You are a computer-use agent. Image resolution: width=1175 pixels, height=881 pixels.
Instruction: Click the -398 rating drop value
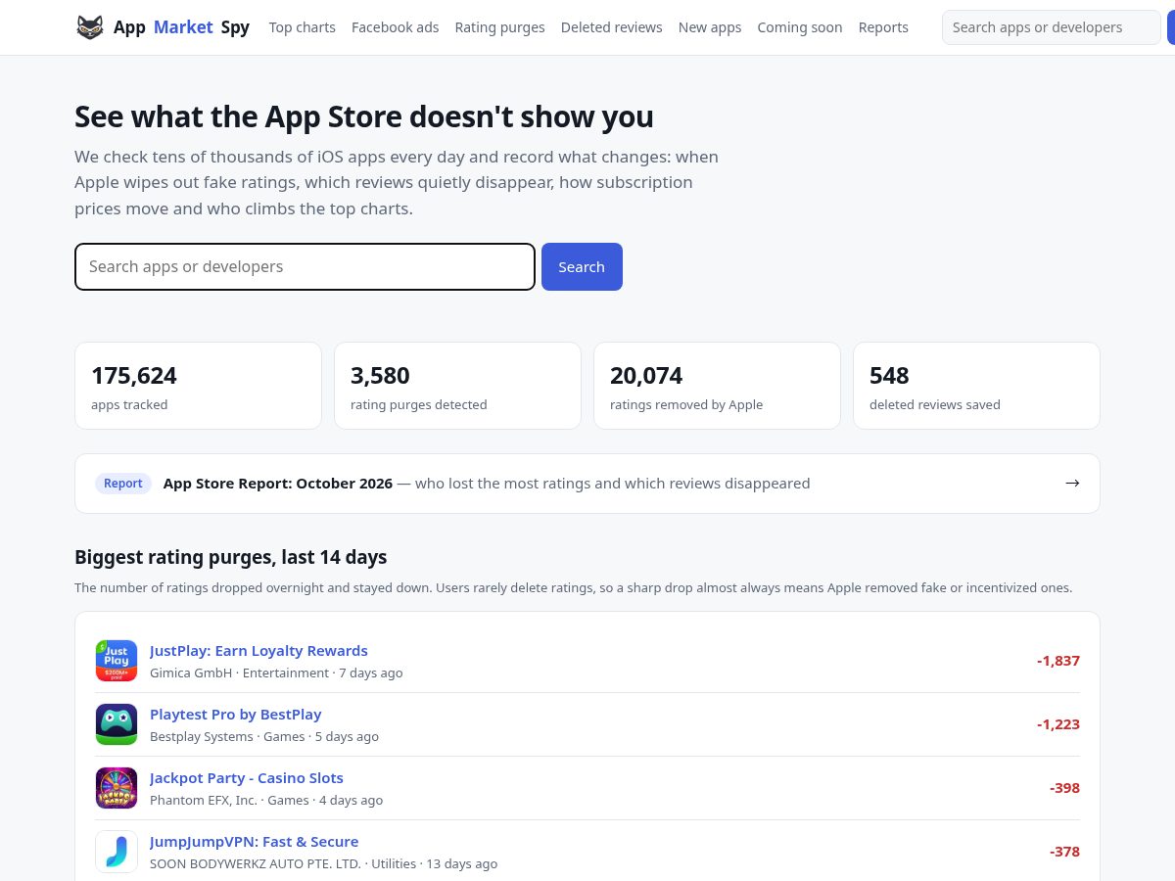coord(1064,788)
